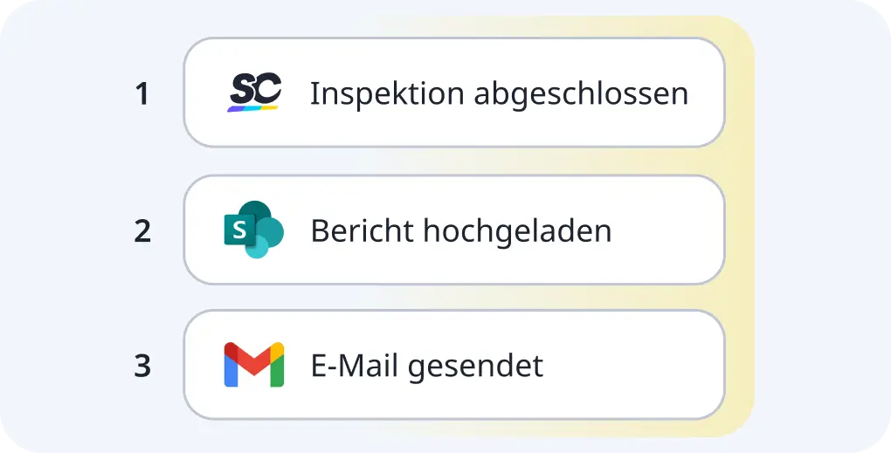The height and width of the screenshot is (453, 891).
Task: Click the blue left leg of Gmail logo
Action: point(231,372)
